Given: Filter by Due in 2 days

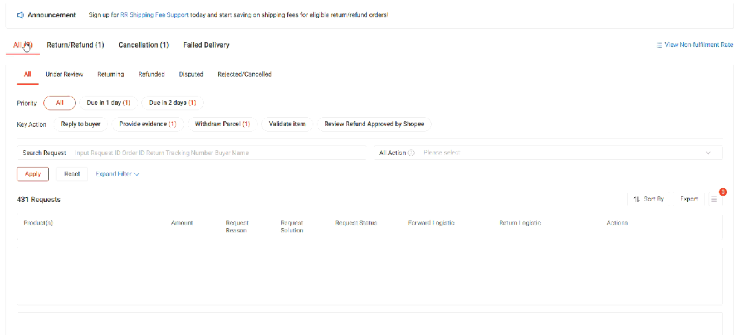Looking at the screenshot, I should click(x=172, y=103).
